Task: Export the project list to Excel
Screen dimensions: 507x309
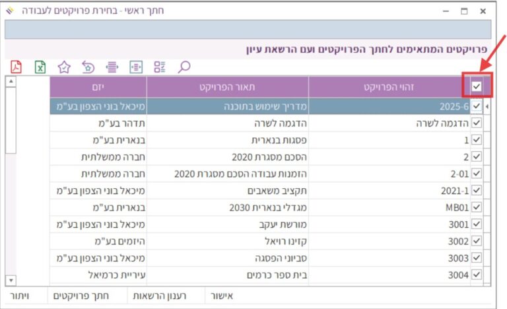Action: point(40,67)
